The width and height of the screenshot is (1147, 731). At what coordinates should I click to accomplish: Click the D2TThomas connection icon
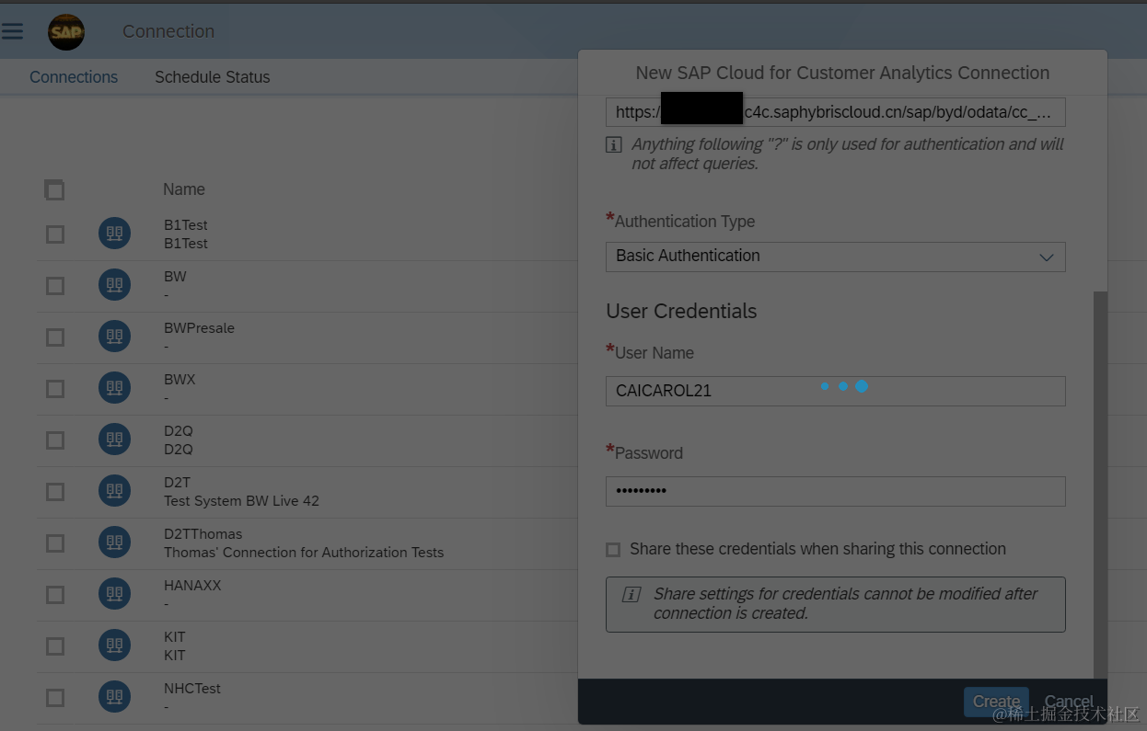115,543
